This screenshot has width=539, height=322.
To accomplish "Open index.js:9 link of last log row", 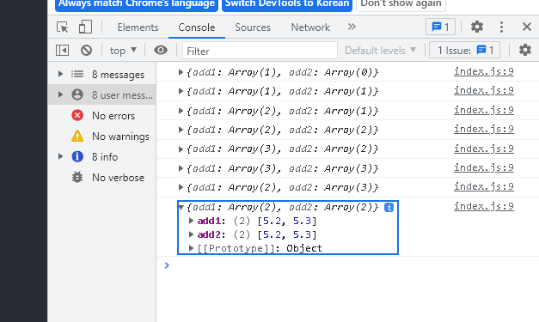I will coord(484,206).
